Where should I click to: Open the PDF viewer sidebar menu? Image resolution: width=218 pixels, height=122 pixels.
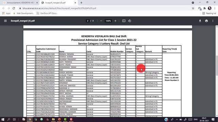click(x=5, y=21)
